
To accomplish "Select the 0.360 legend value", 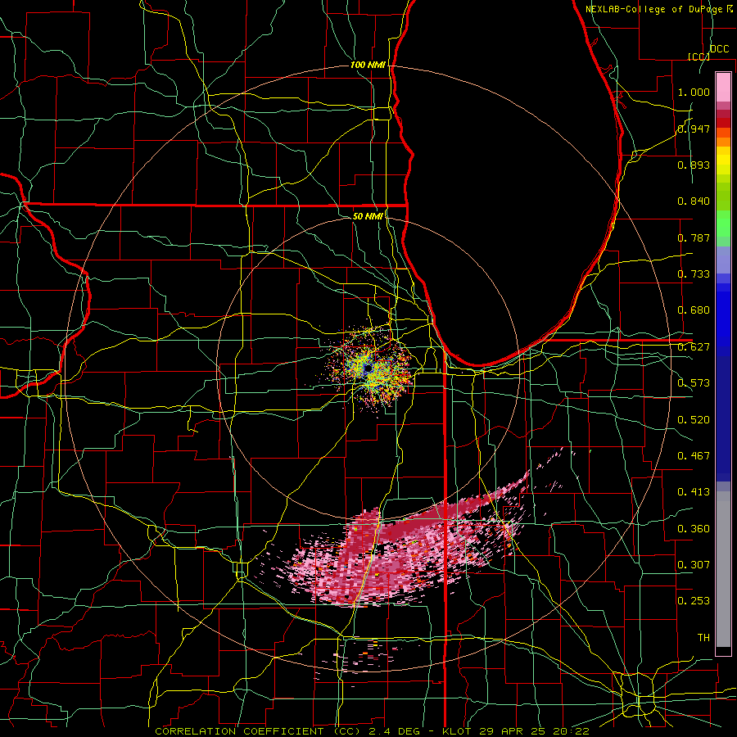I will [694, 528].
